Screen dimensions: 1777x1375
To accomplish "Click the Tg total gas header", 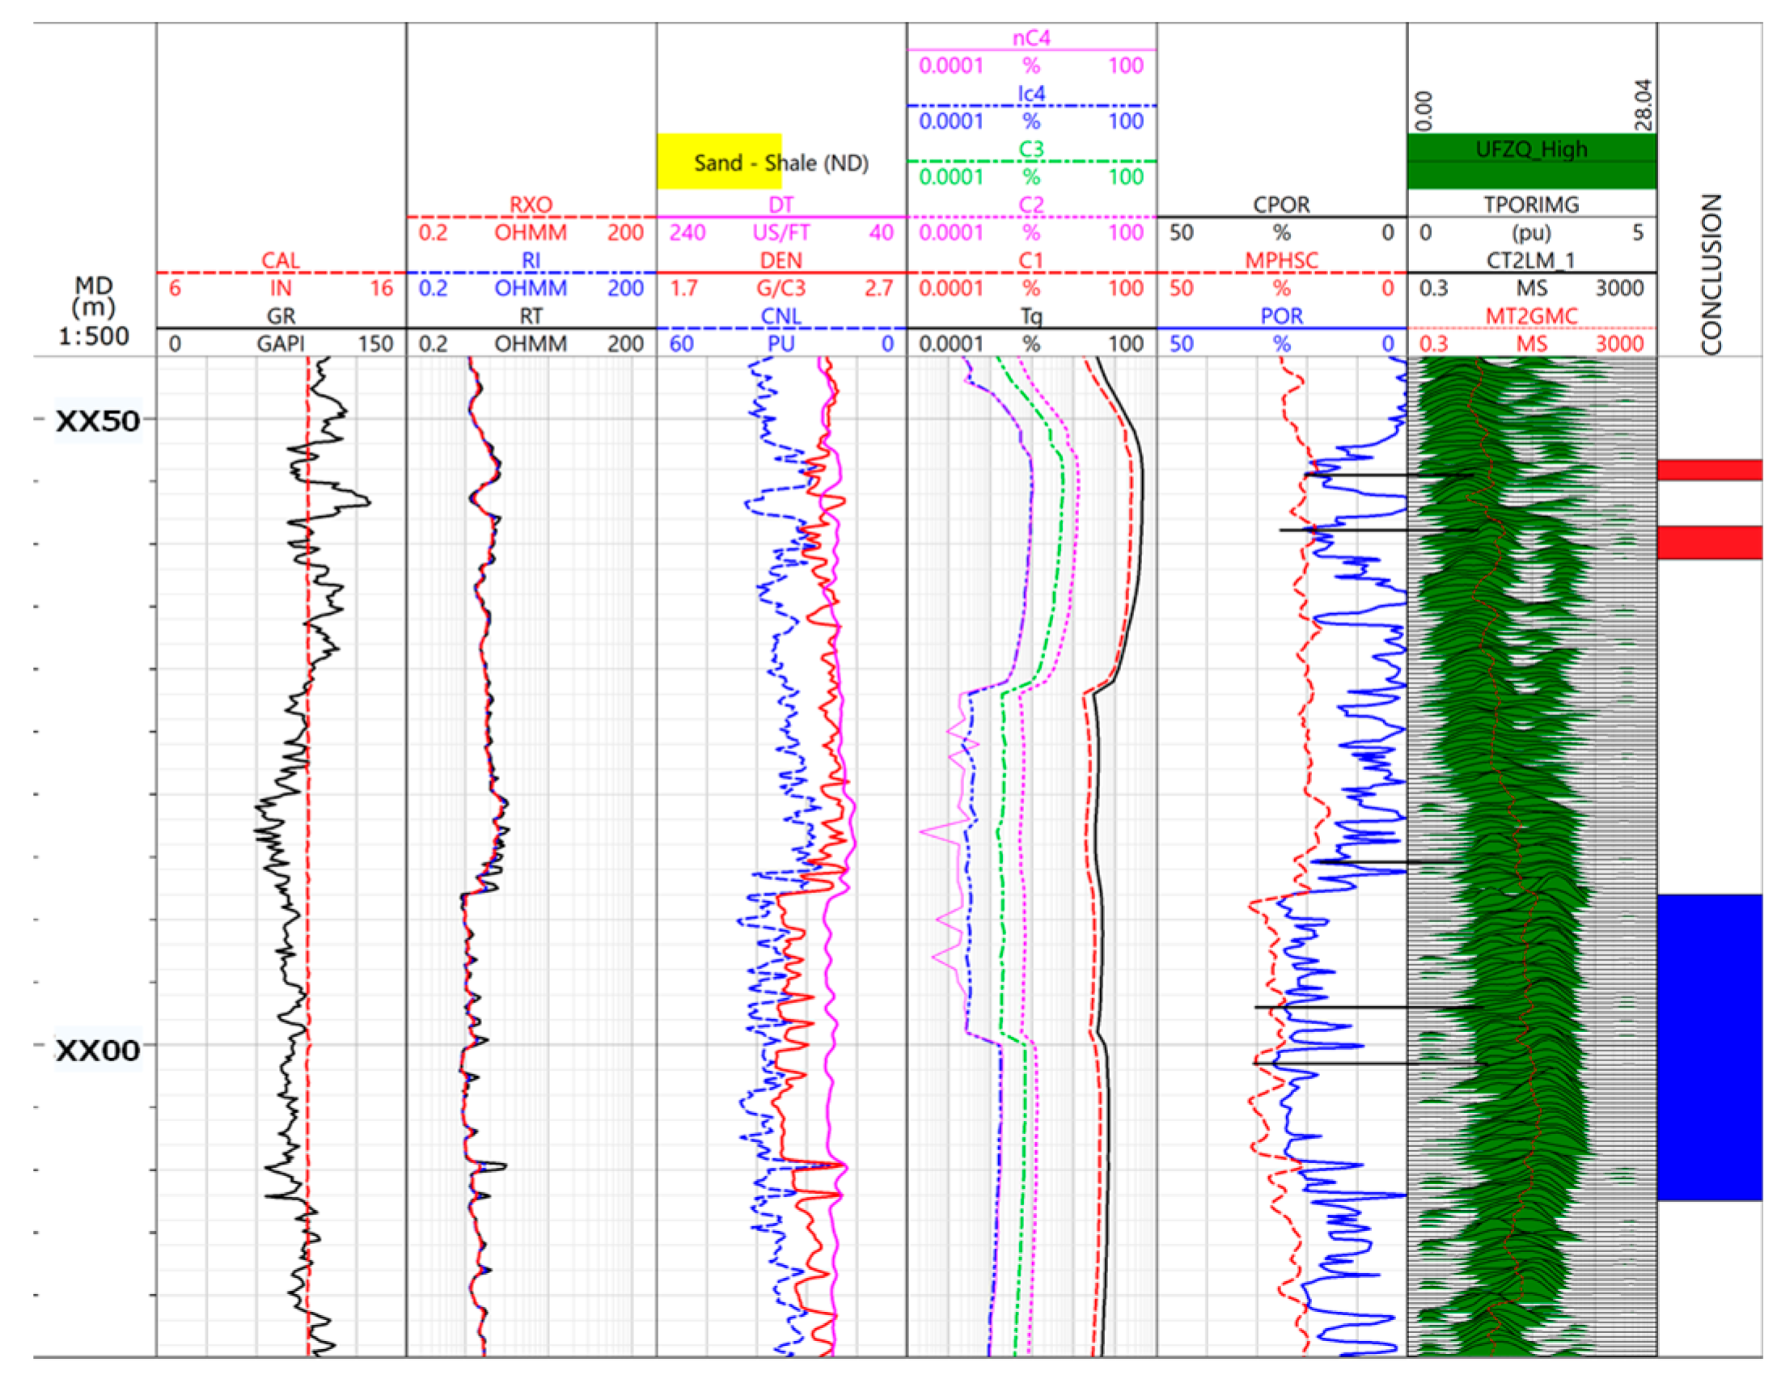I will (1031, 315).
